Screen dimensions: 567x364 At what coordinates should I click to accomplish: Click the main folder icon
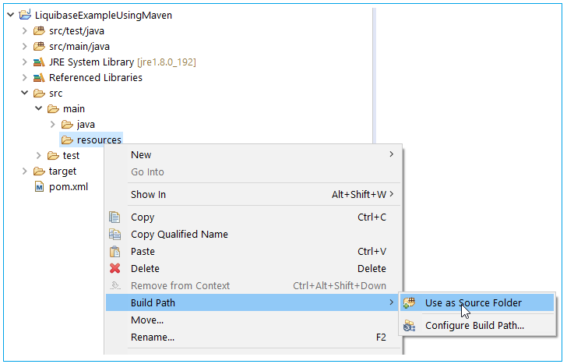pos(53,109)
